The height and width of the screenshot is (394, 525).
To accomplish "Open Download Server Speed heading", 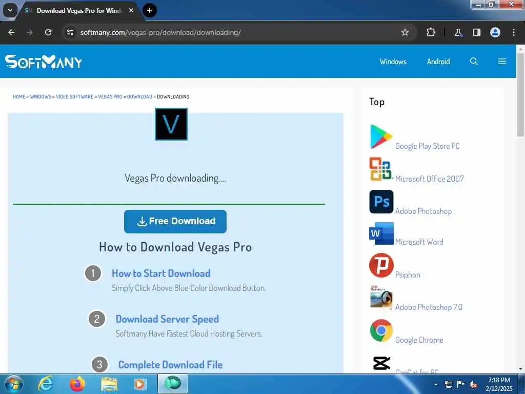I will pos(167,319).
